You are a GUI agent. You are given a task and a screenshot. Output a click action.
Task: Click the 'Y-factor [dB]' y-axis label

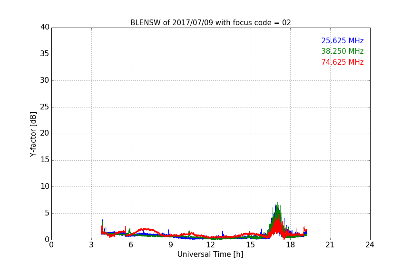[x=33, y=134]
